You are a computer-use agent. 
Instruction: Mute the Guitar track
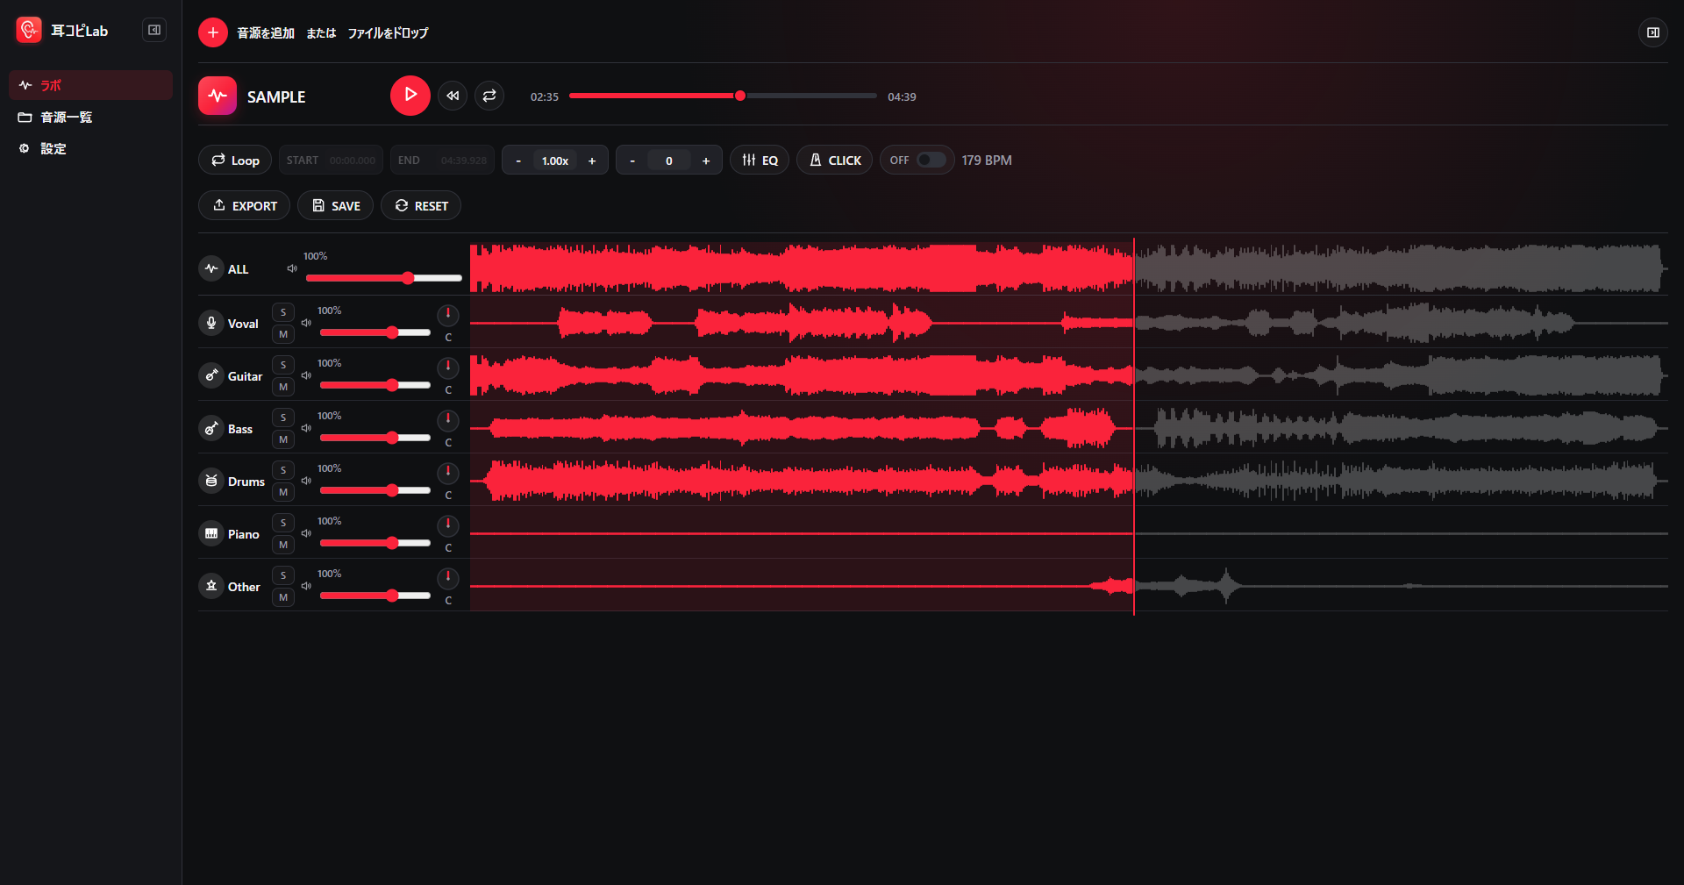click(x=283, y=387)
